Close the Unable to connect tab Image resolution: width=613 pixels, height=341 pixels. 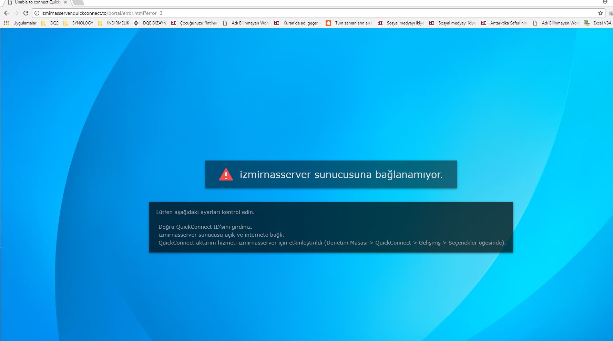tap(65, 2)
